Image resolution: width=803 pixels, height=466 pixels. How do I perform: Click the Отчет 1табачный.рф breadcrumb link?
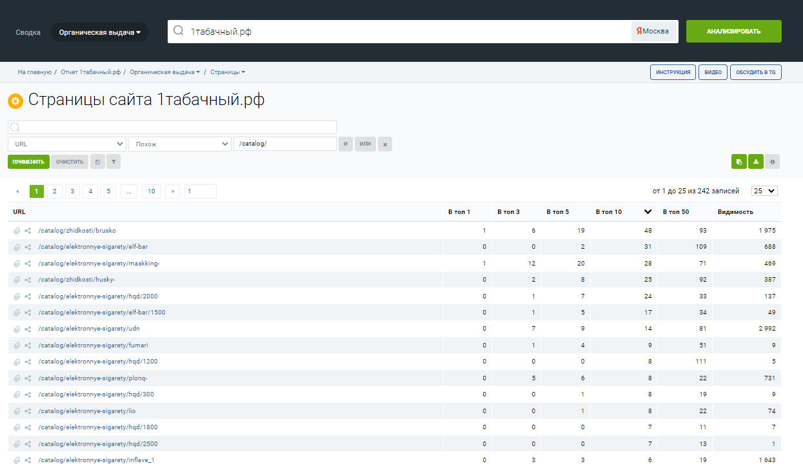point(91,72)
